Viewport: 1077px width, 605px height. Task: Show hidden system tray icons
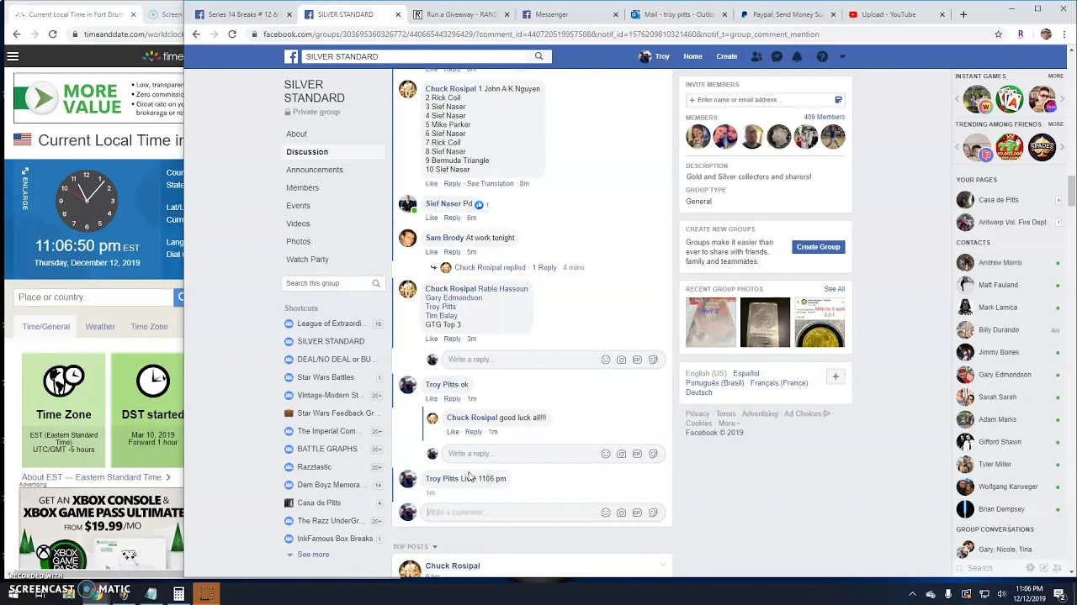coord(913,594)
